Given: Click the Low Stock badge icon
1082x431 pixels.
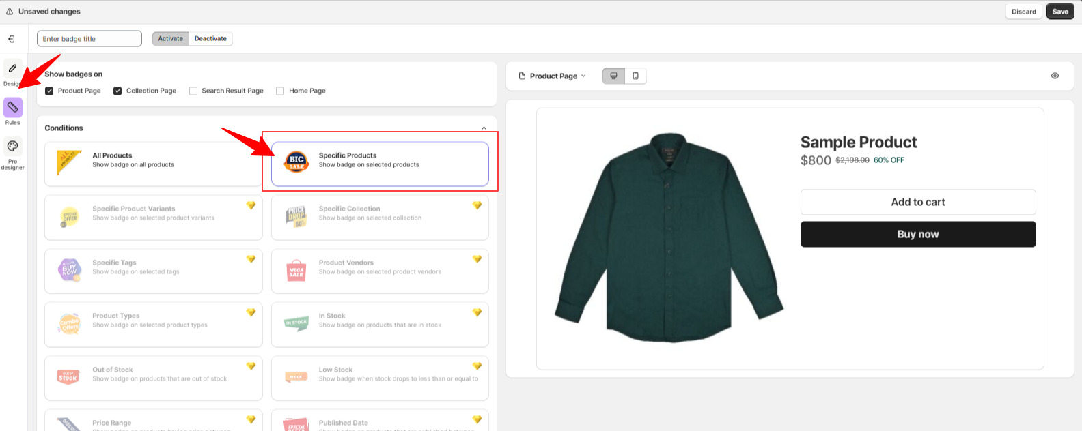Looking at the screenshot, I should tap(296, 377).
